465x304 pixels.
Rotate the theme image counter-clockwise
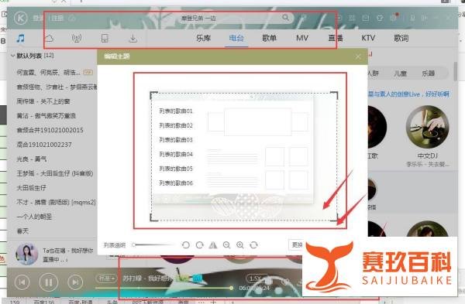coord(186,244)
